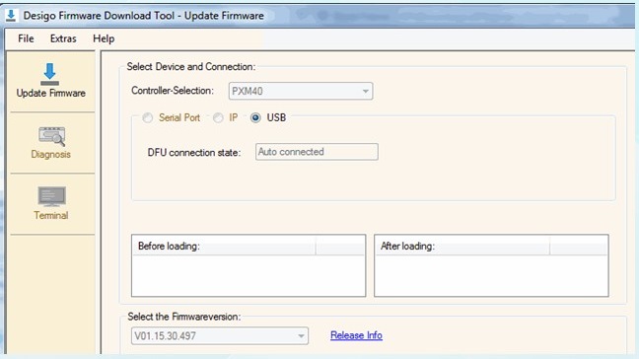Click the DFU connection state label
Viewport: 639px width, 359px height.
point(194,153)
